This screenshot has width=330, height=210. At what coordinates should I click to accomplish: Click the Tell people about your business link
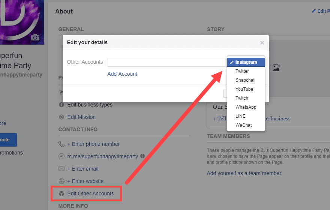tap(252, 118)
